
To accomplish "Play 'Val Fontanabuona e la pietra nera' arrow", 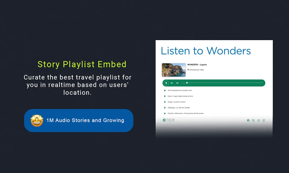I will 165,90.
